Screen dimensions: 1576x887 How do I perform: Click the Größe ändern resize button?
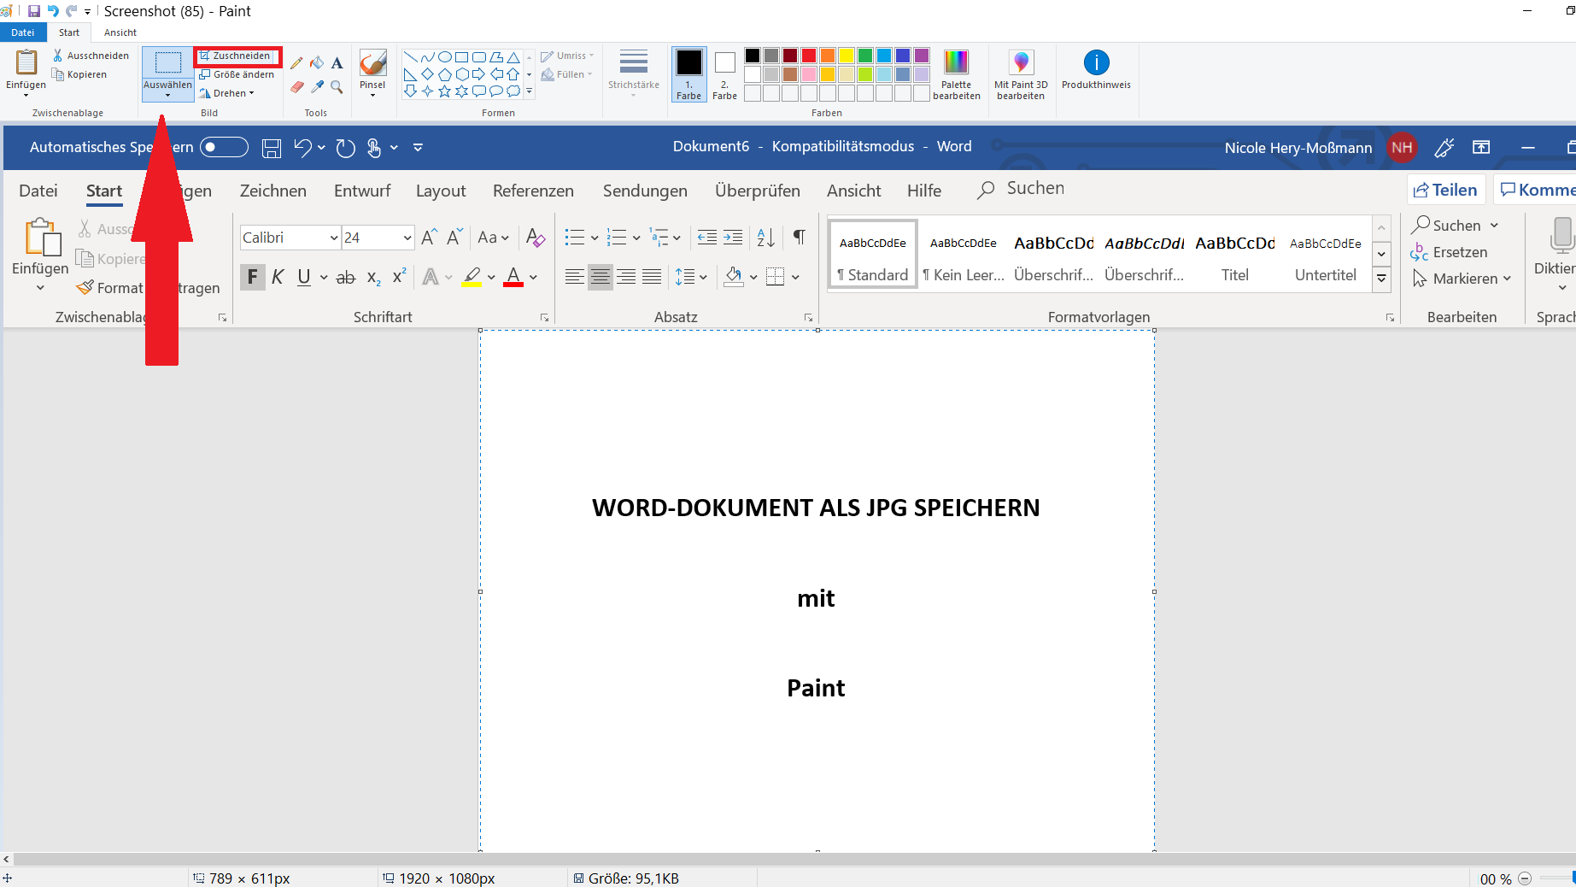point(237,74)
